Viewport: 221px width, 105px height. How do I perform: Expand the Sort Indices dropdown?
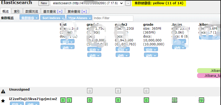(53, 18)
